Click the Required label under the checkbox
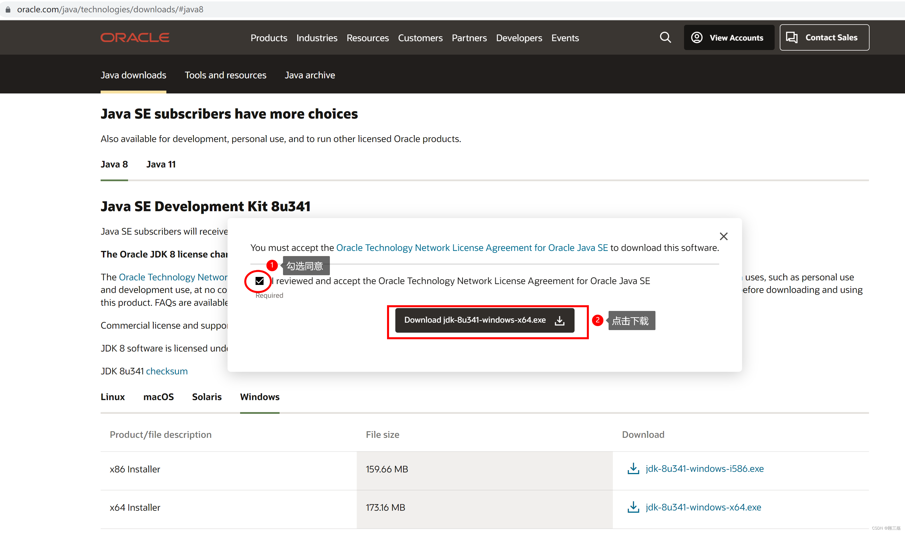Screen dimensions: 905x533 [x=269, y=295]
